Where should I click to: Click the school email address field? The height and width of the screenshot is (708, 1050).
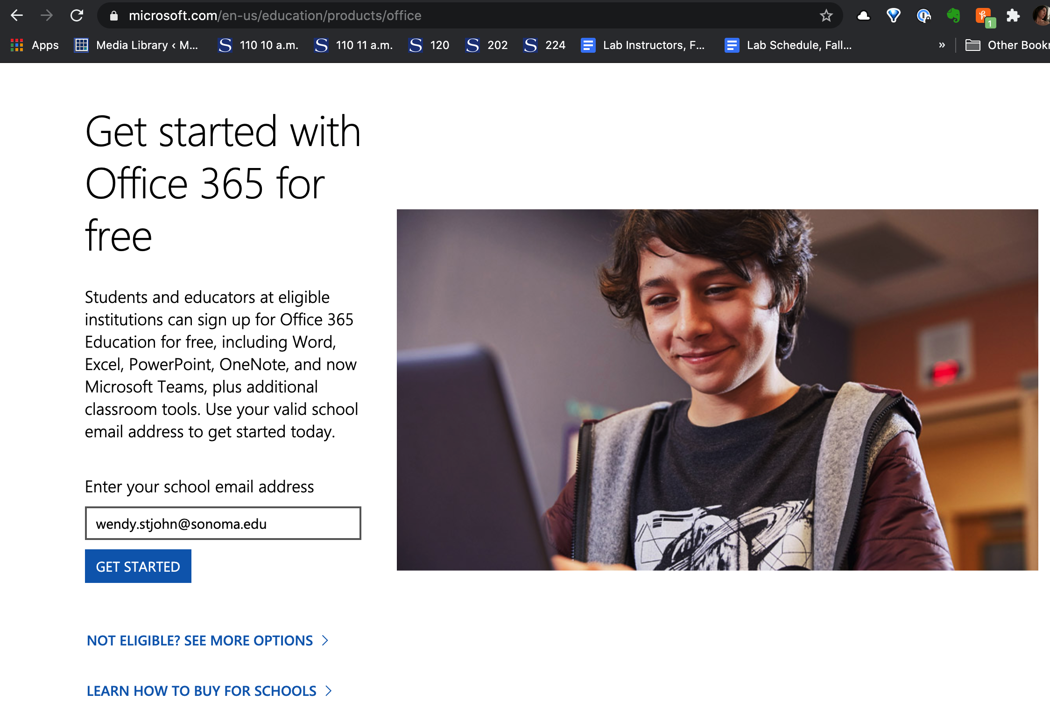tap(223, 523)
